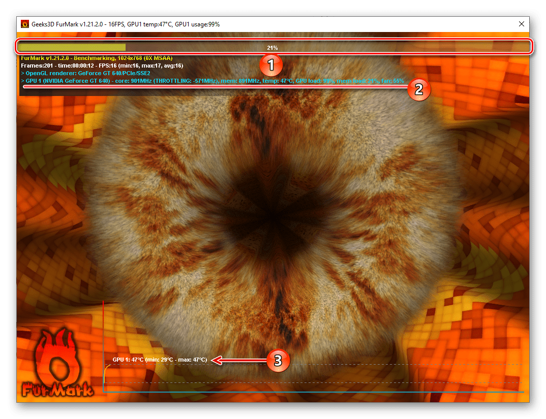
Task: Click the red annotation marker number 1
Action: coord(270,65)
